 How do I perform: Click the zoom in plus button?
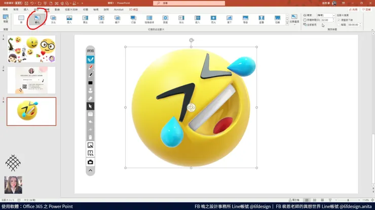coord(359,200)
